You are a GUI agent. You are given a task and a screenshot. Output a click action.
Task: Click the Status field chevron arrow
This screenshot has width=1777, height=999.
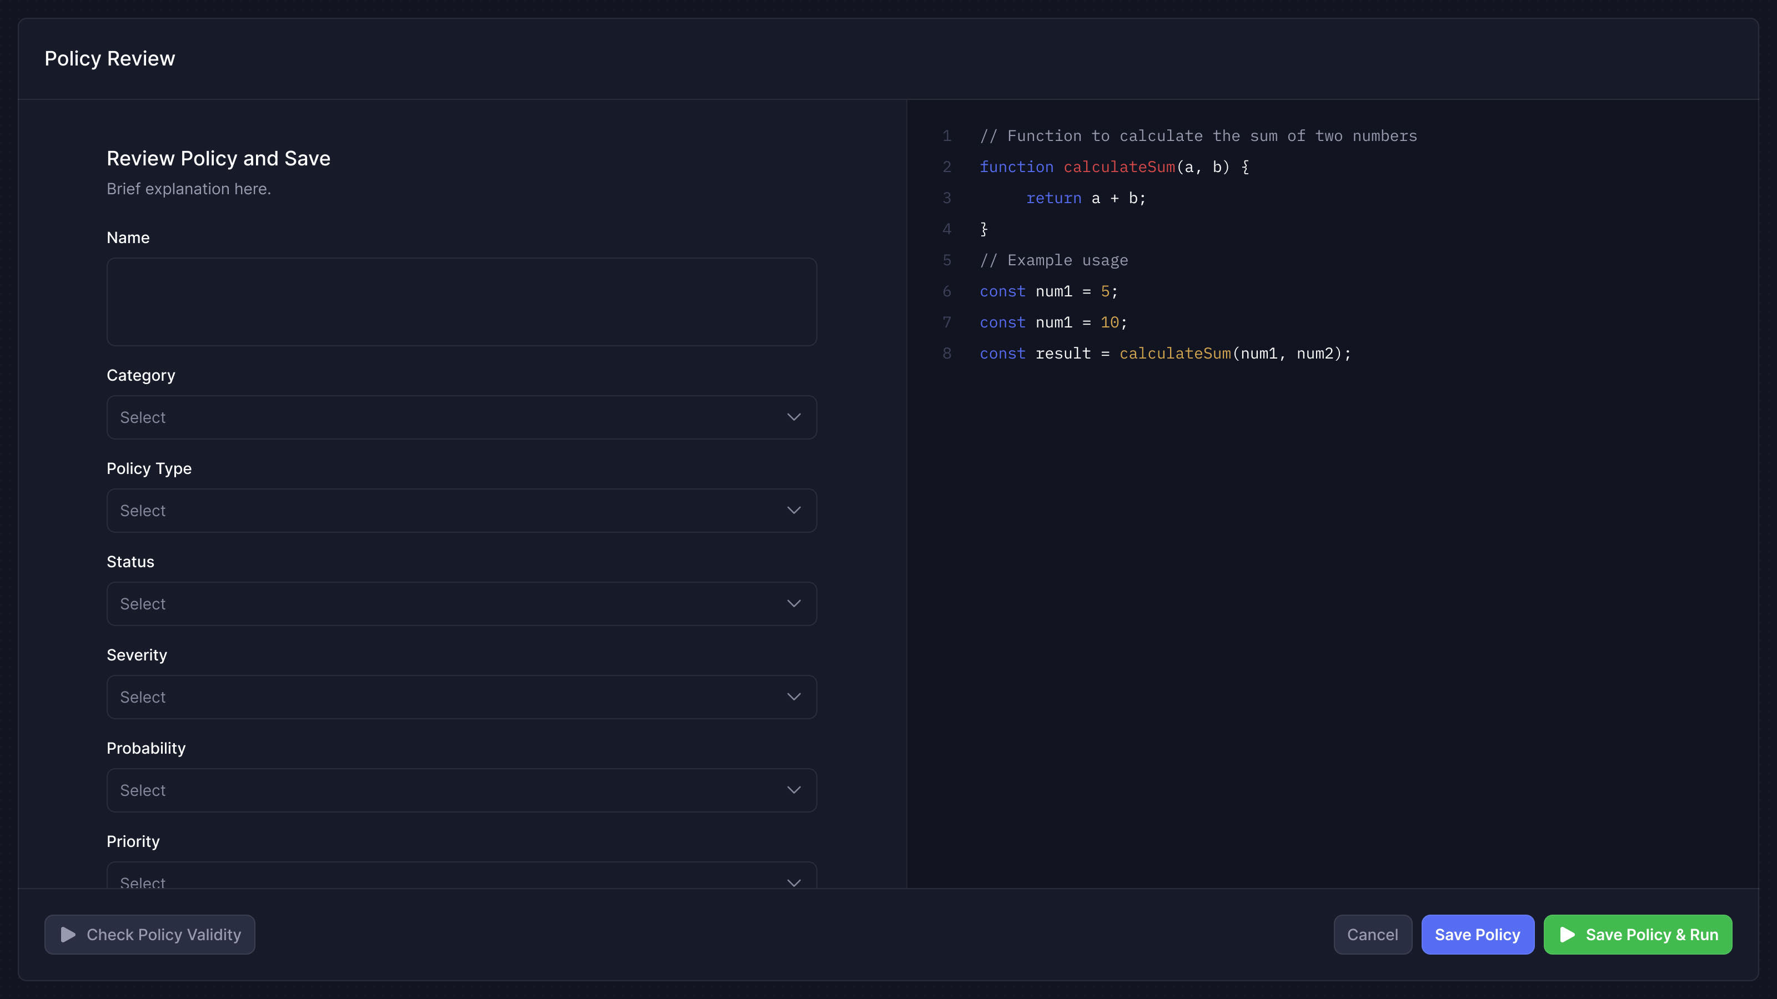[x=794, y=603]
